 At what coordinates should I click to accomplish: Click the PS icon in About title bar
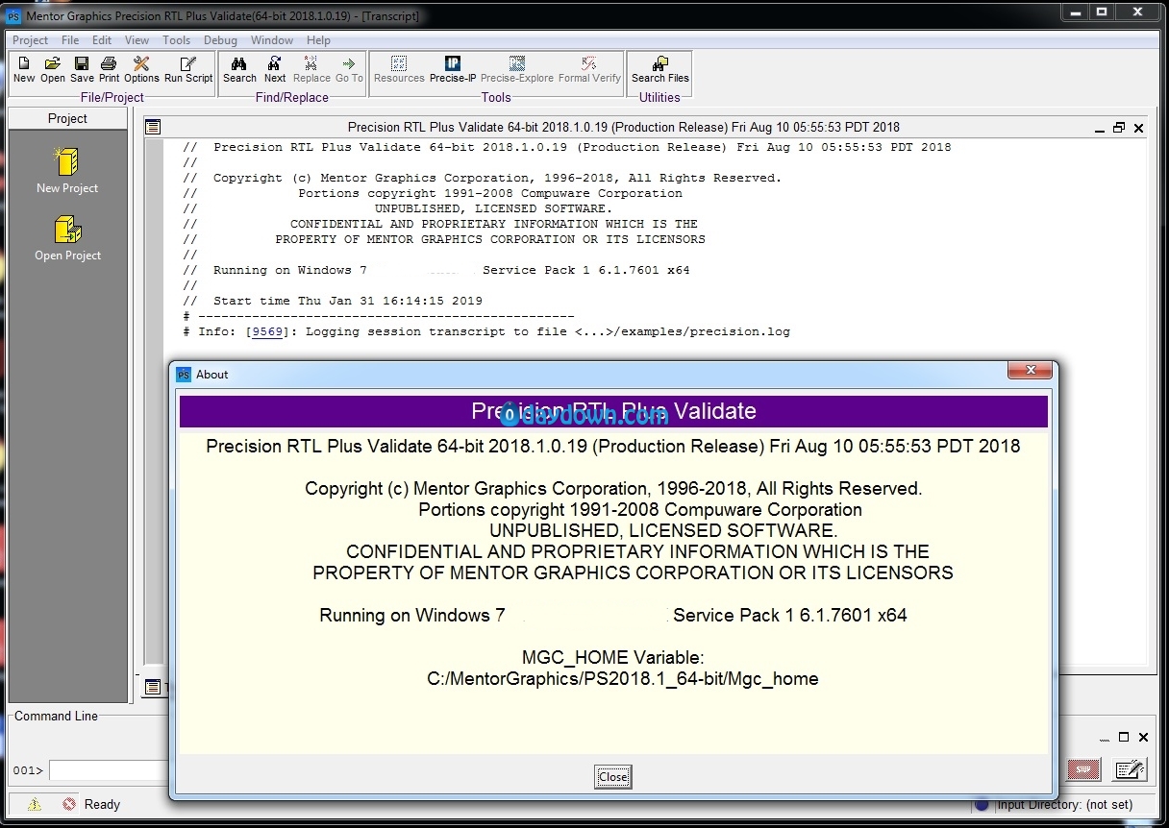coord(185,374)
